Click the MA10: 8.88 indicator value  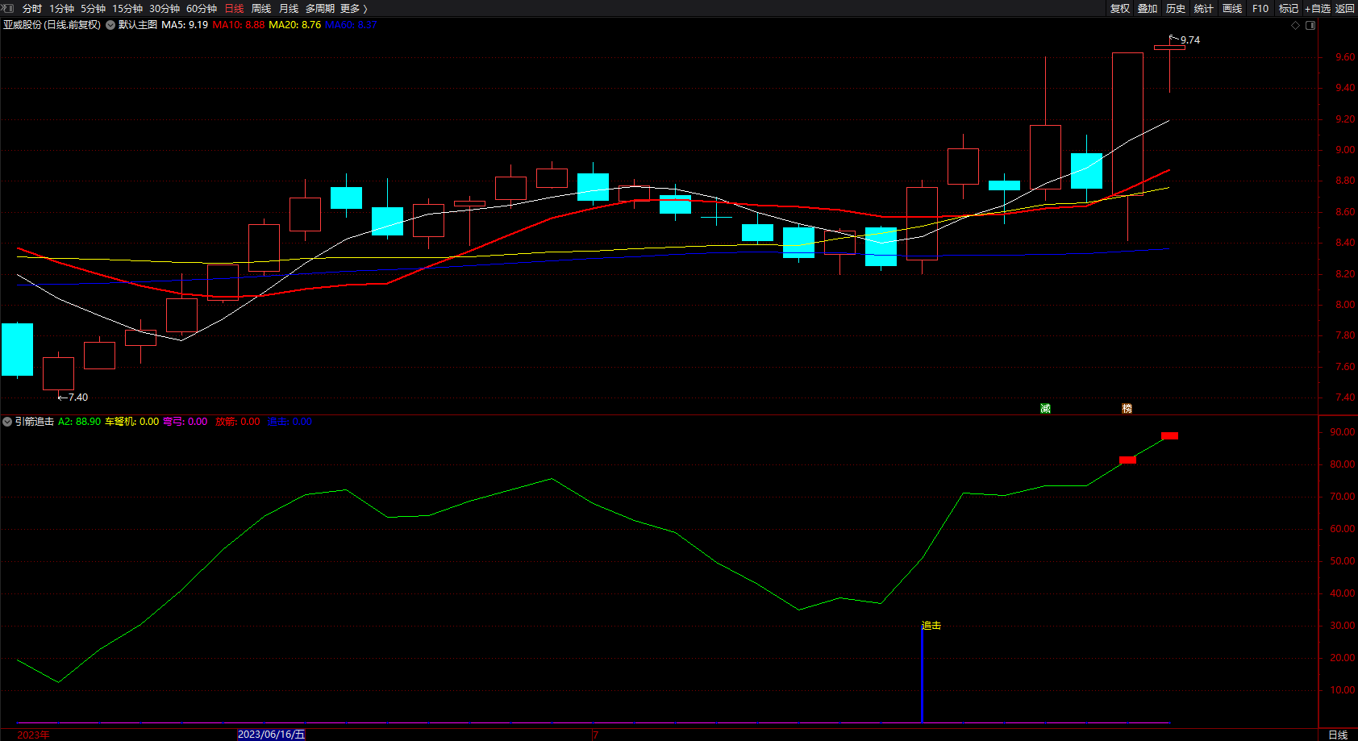coord(239,25)
